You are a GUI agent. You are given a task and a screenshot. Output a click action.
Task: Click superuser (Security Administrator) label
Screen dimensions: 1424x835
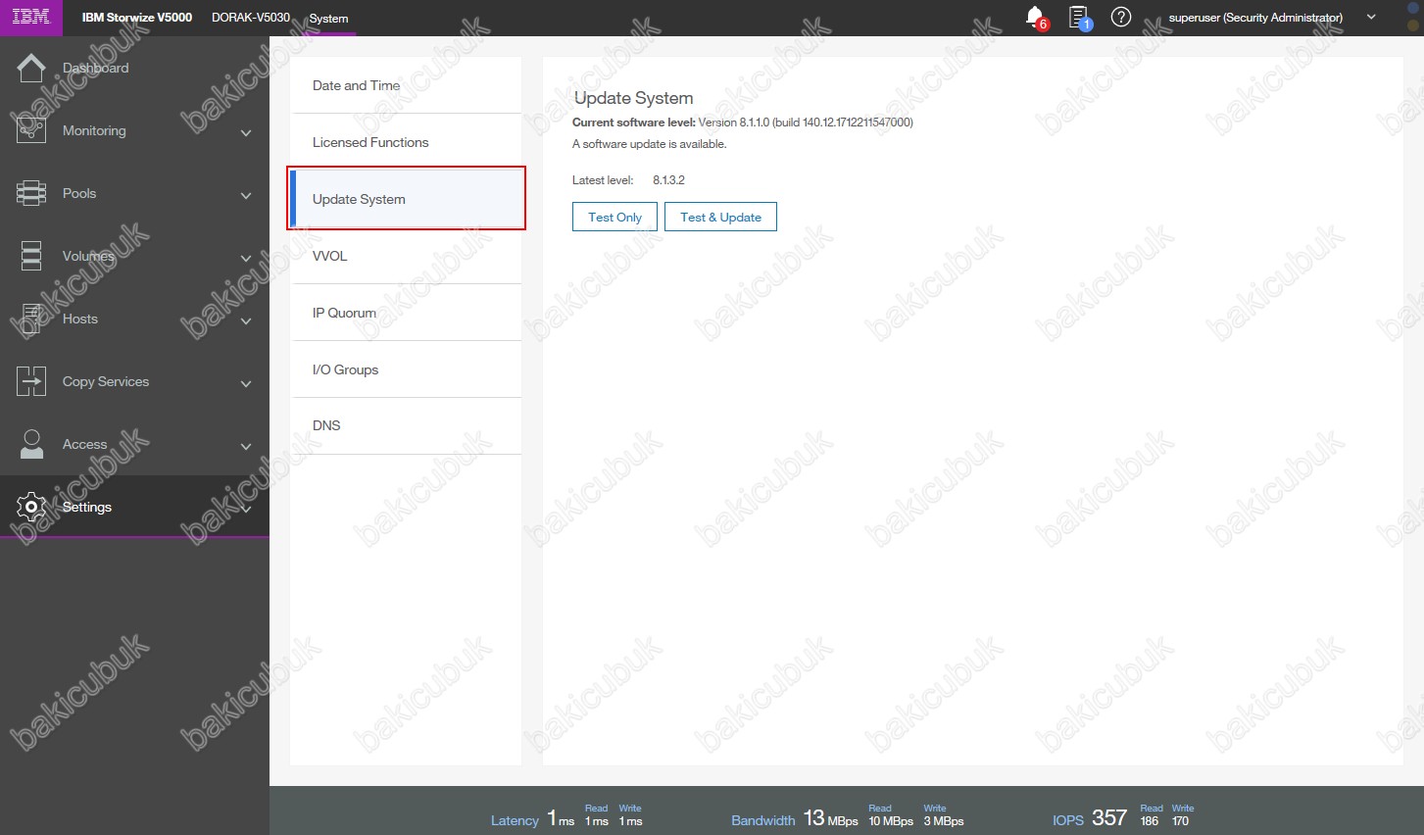(x=1255, y=17)
